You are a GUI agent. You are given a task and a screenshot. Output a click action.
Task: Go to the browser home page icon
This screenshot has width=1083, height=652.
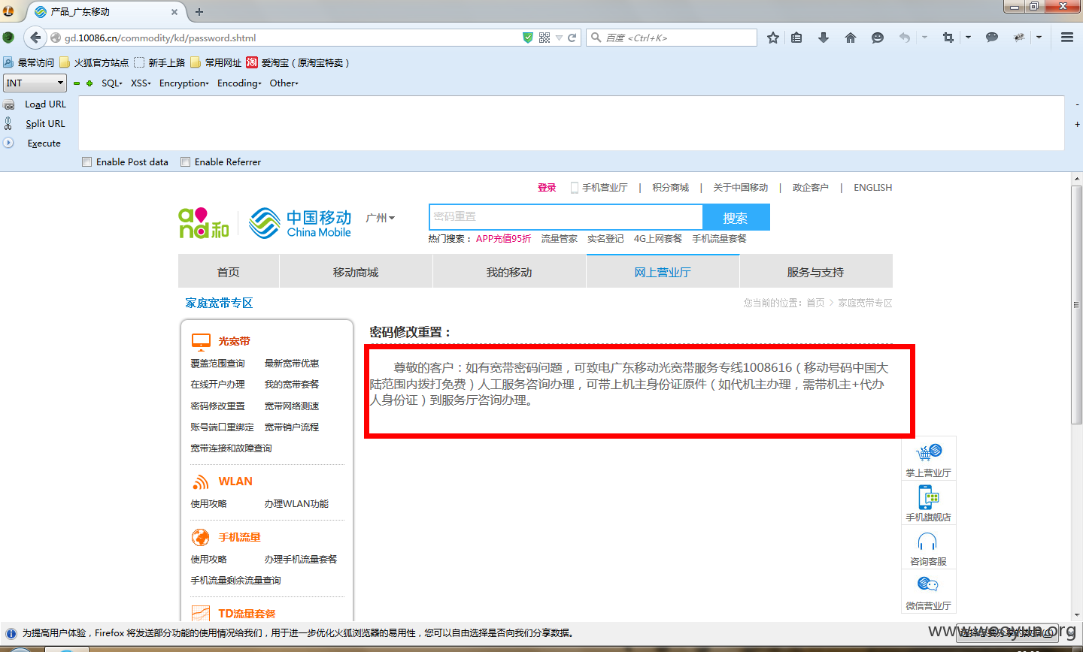click(851, 38)
